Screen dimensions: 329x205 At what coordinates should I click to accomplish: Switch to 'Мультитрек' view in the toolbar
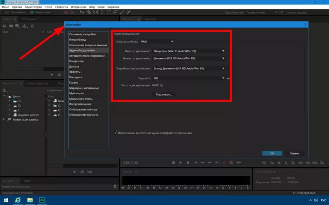(40, 12)
